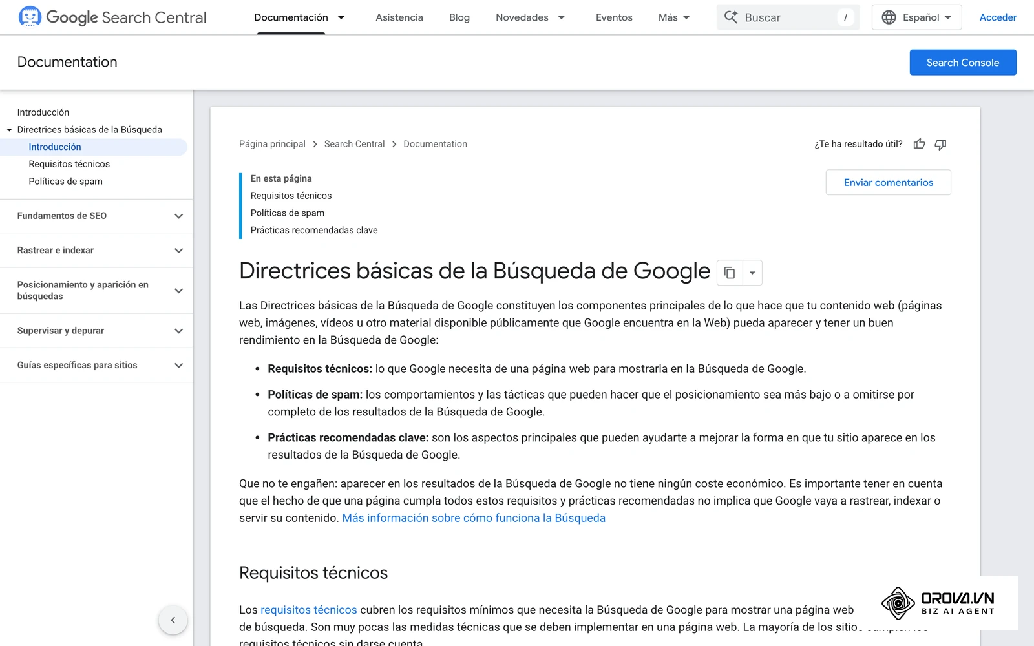Click the Documentation breadcrumb
The width and height of the screenshot is (1034, 646).
436,144
